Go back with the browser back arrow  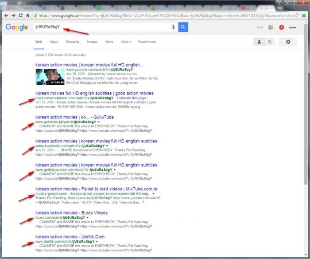(x=6, y=16)
